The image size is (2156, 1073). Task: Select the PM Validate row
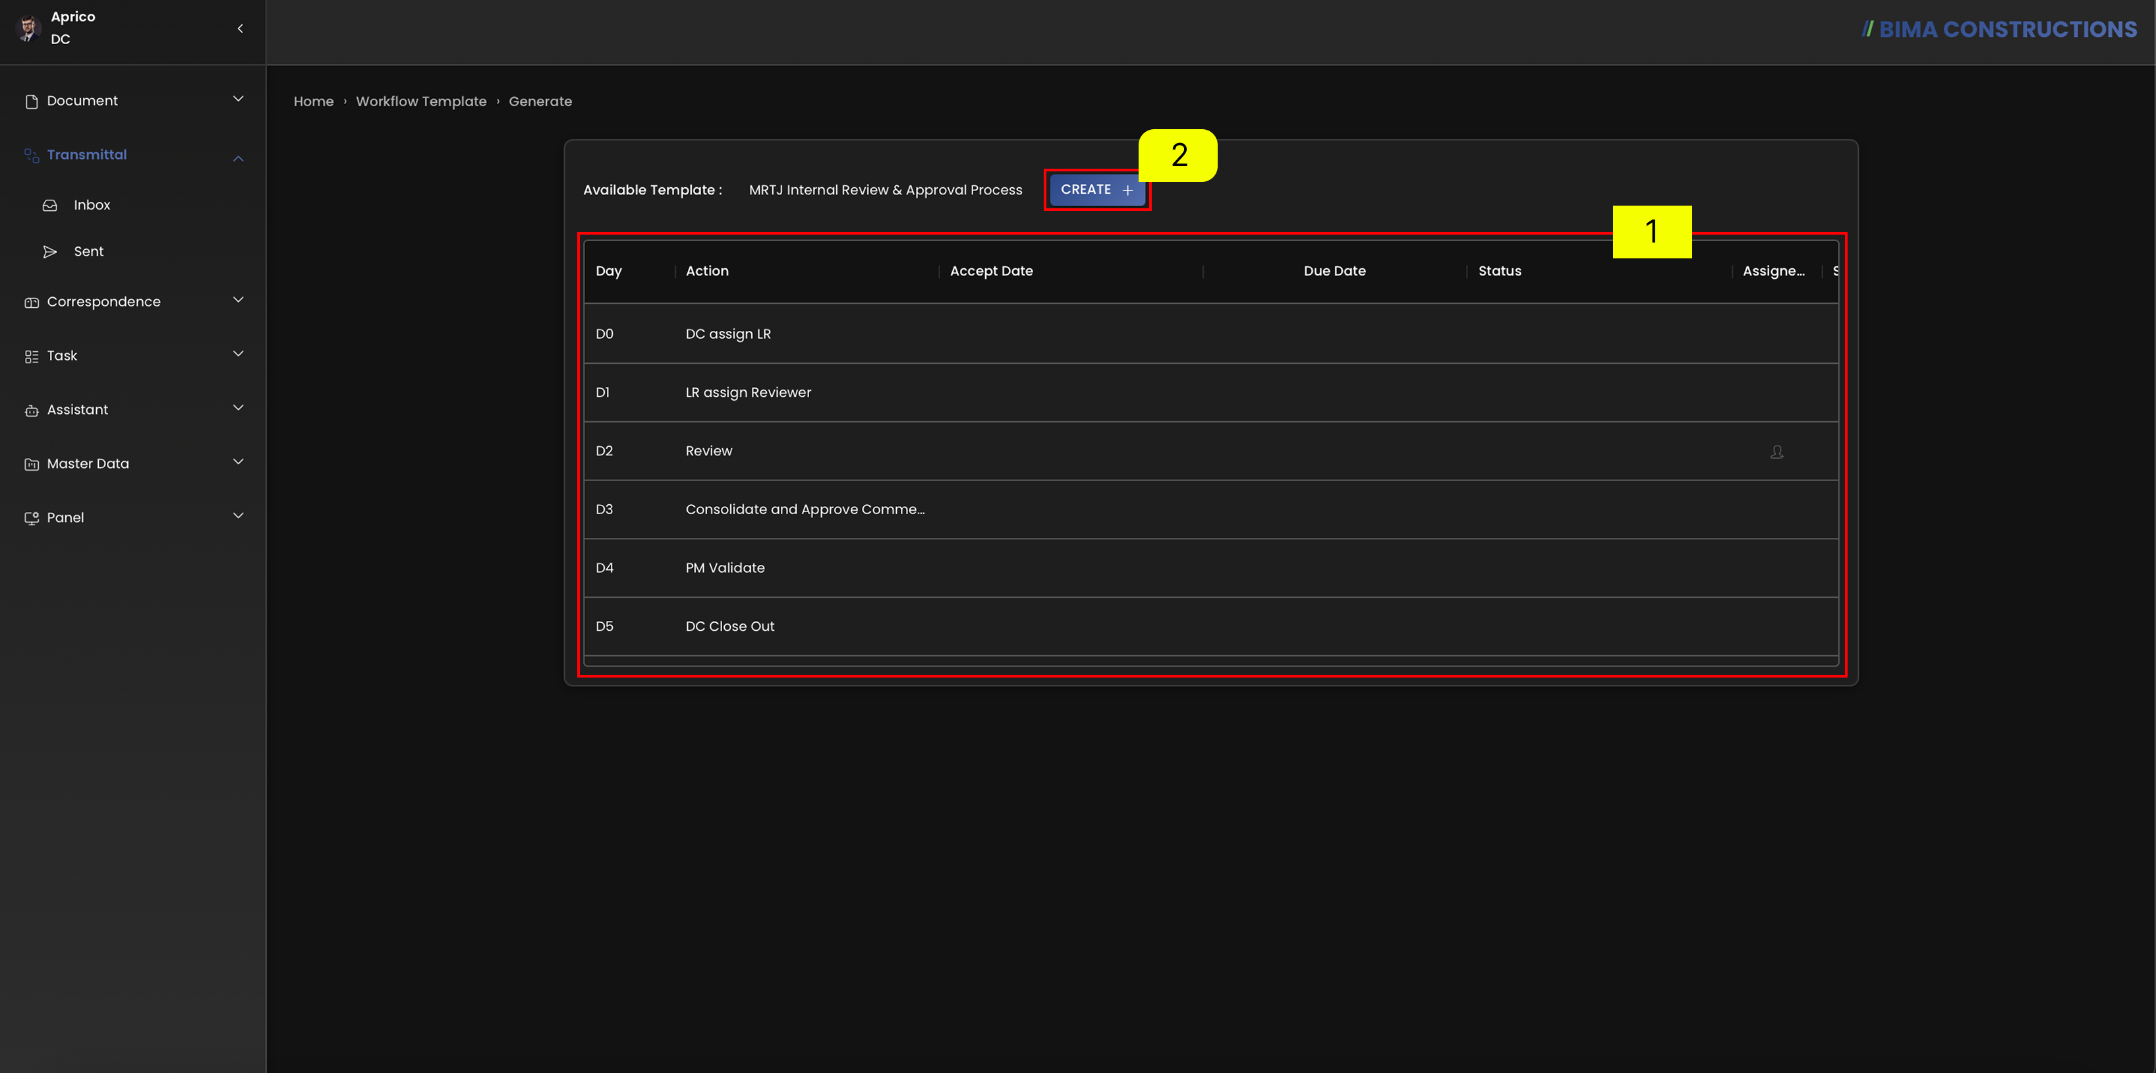tap(1211, 568)
